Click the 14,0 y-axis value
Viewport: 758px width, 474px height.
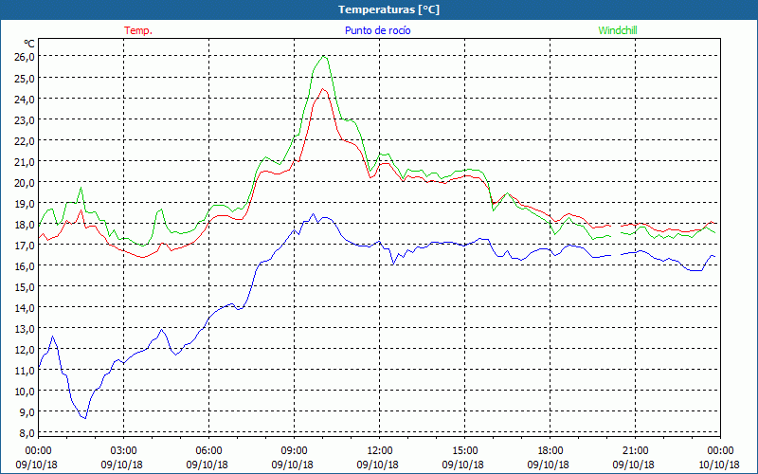tap(25, 308)
